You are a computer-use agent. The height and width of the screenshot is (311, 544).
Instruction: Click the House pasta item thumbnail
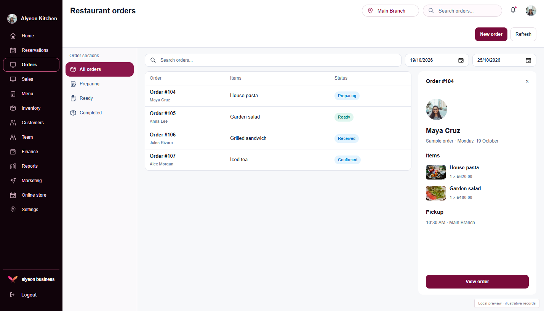pyautogui.click(x=436, y=172)
